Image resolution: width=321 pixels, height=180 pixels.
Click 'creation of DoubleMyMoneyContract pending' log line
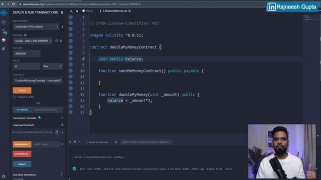99,157
